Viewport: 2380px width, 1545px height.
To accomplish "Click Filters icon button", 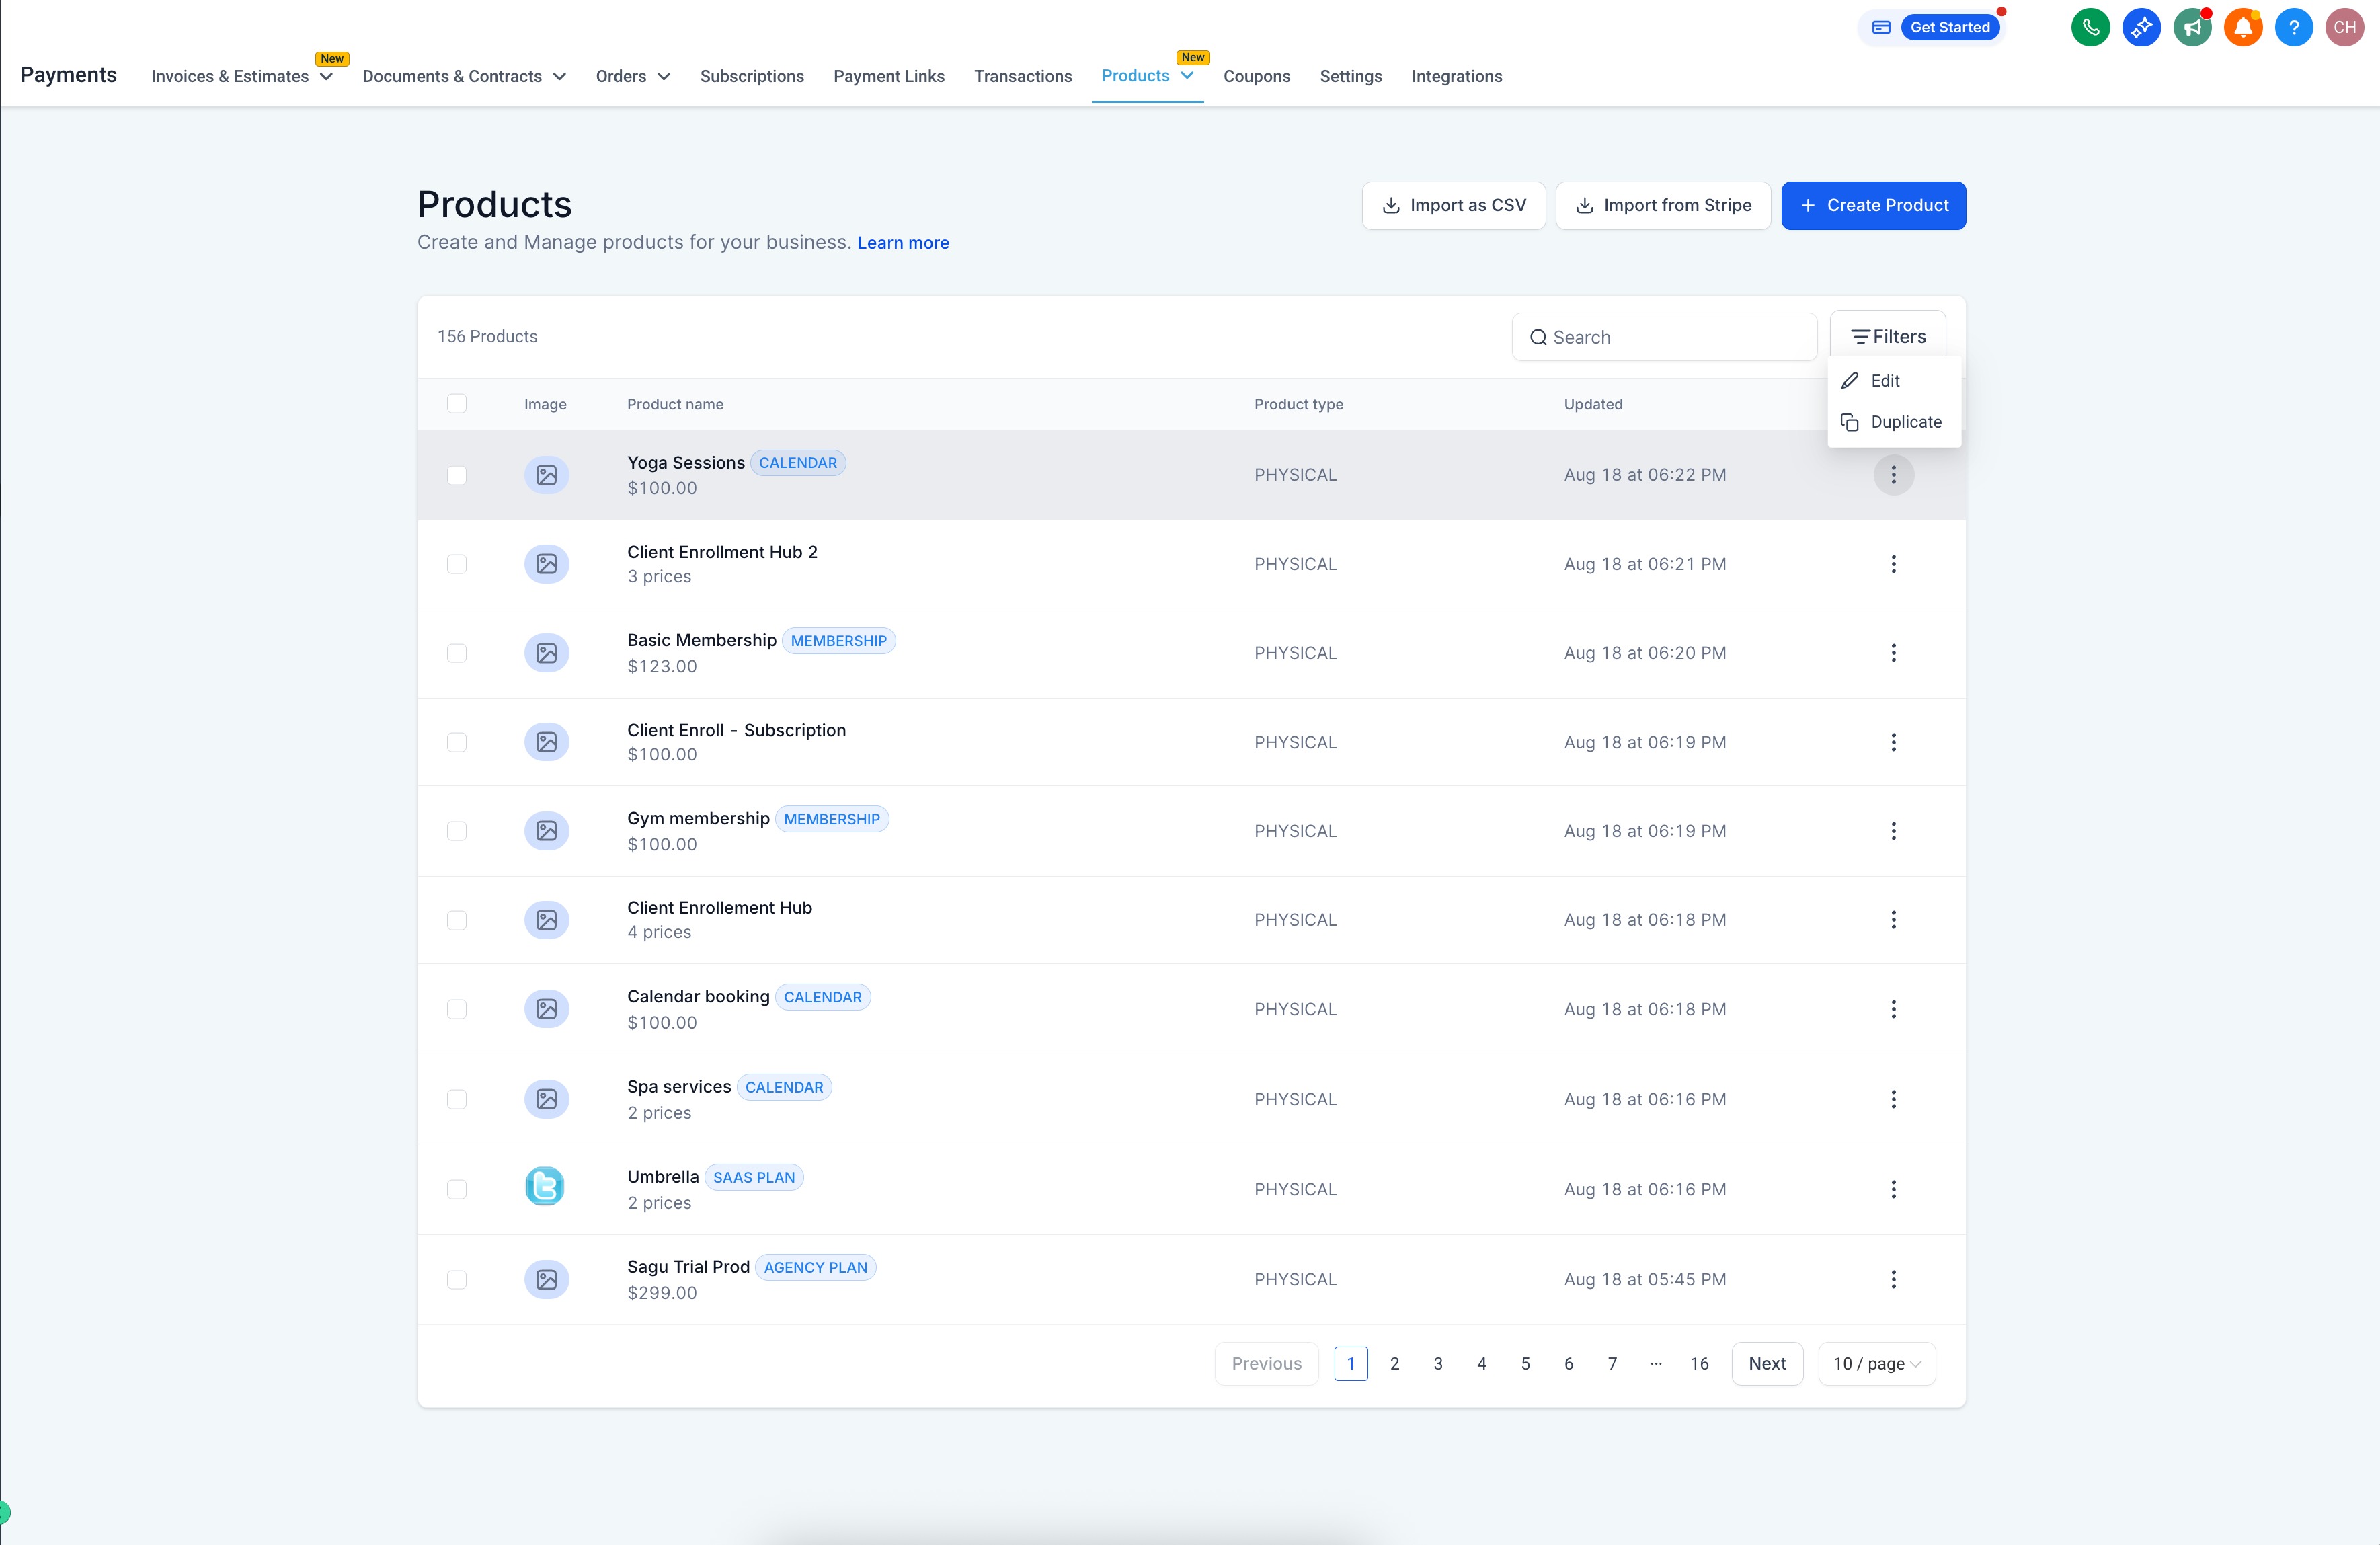I will 1887,337.
